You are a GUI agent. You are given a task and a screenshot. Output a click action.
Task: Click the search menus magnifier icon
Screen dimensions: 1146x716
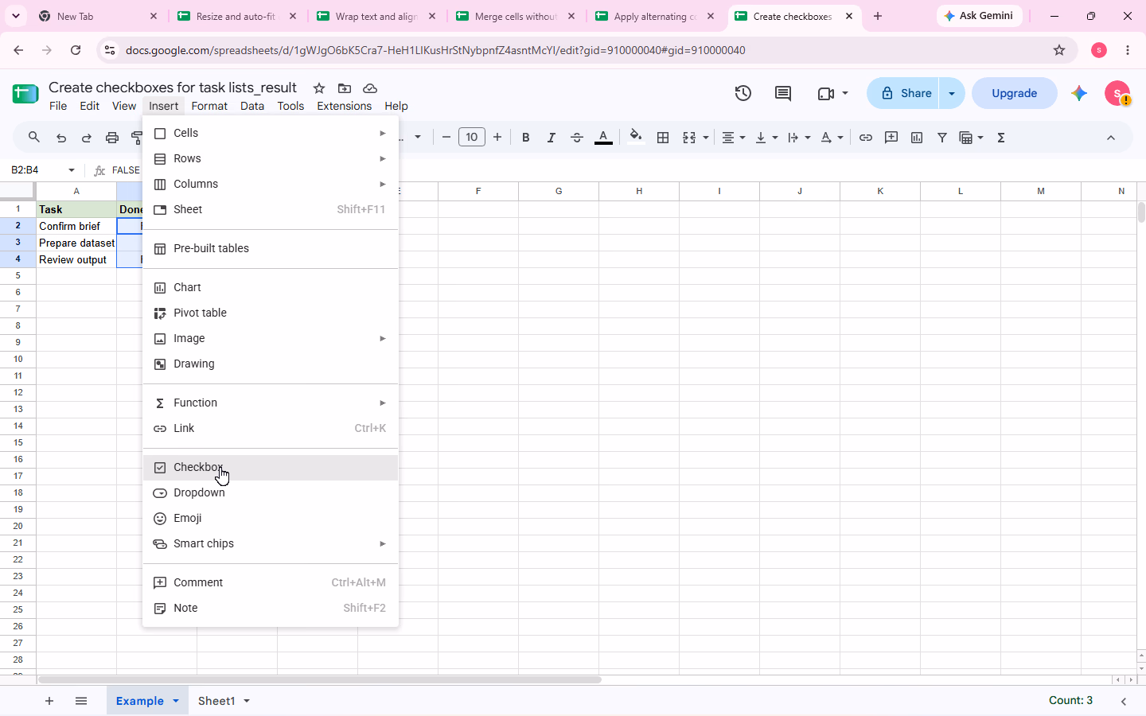[34, 138]
